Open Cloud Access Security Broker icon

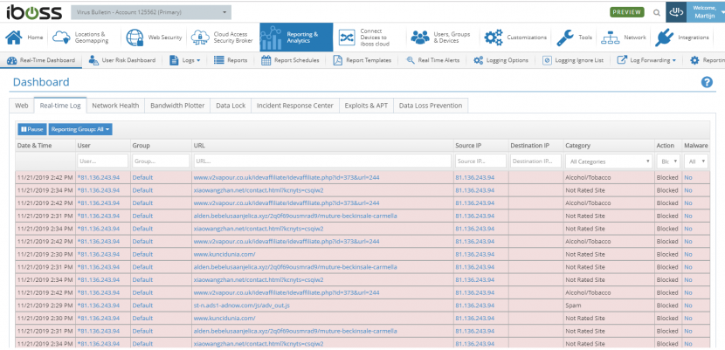[200, 38]
